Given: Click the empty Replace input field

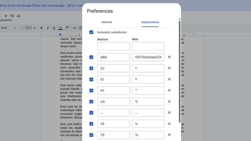Looking at the screenshot, I should [x=113, y=46].
